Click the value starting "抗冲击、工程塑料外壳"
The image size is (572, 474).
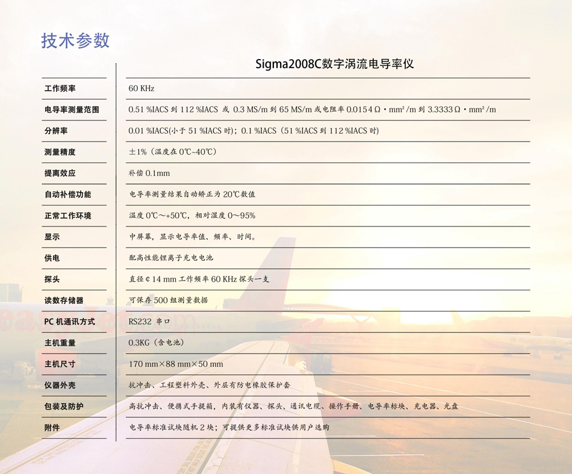tap(210, 385)
